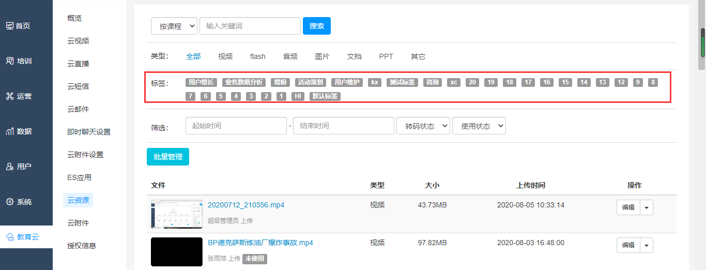Image resolution: width=706 pixels, height=270 pixels.
Task: Click the 未使用 status badge
Action: pos(255,259)
